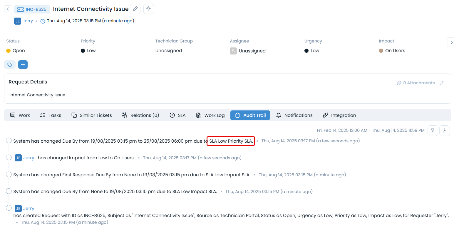This screenshot has width=454, height=227.
Task: Click the blue plus add button
Action: pyautogui.click(x=23, y=65)
